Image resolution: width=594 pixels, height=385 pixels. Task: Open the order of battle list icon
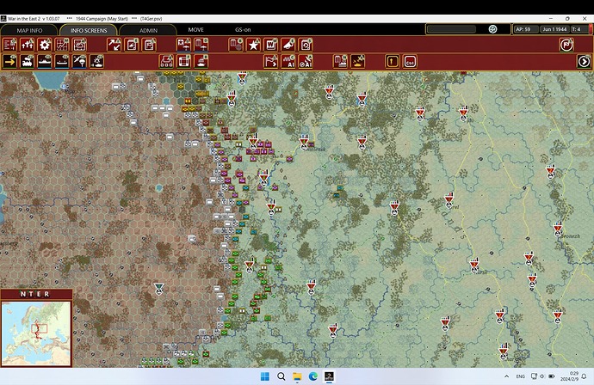coord(9,45)
